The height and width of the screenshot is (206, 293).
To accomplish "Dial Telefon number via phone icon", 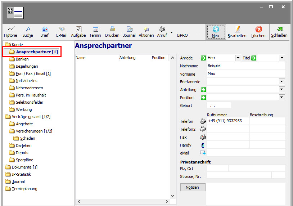I will coord(203,121).
